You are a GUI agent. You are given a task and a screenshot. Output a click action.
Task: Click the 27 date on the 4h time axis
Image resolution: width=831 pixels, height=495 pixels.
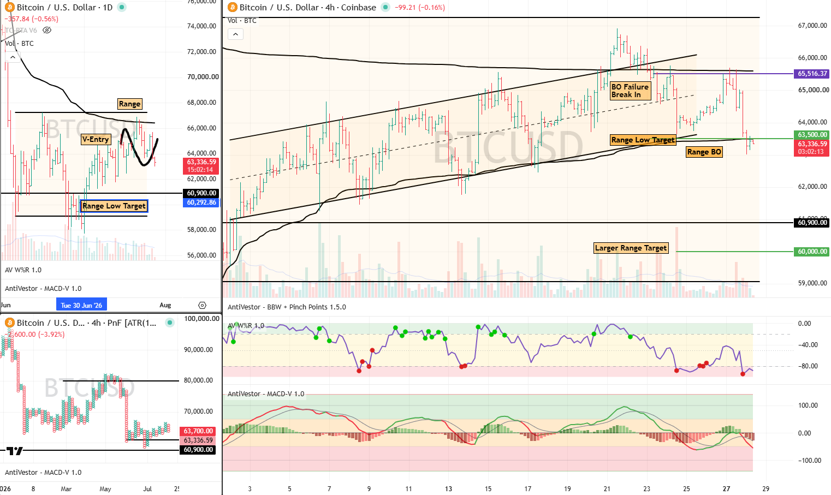[x=726, y=488]
